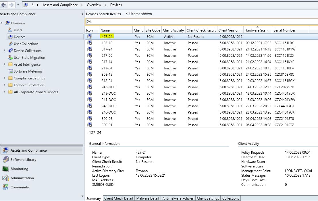The height and width of the screenshot is (201, 318).
Task: Open the recent-locations dropdown next to the forward arrow
Action: (18, 5)
